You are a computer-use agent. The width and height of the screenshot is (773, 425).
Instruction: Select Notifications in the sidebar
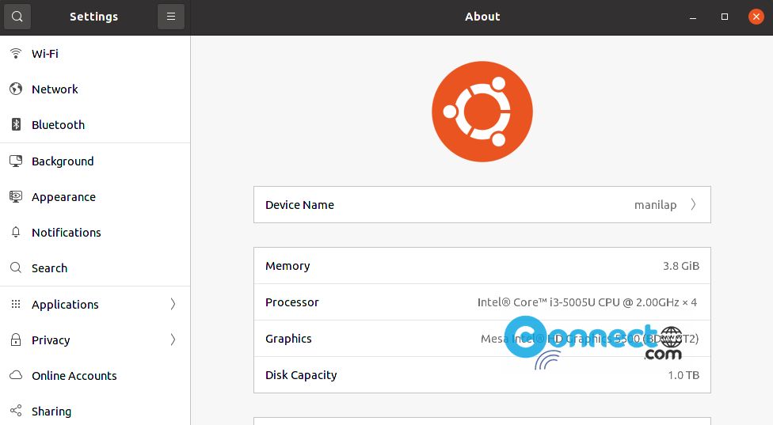click(95, 232)
